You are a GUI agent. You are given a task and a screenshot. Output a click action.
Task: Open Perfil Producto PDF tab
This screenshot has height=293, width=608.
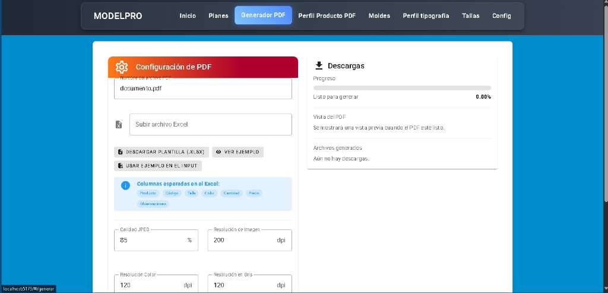pyautogui.click(x=327, y=16)
